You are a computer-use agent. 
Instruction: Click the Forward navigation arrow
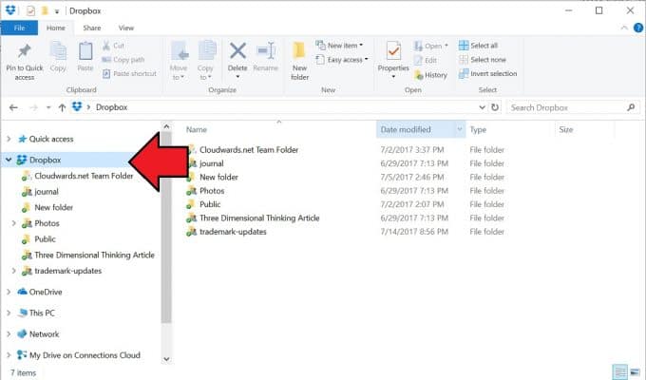(x=34, y=107)
